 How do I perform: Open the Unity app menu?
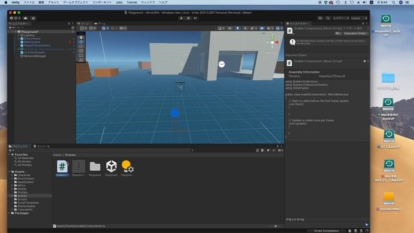tap(16, 2)
